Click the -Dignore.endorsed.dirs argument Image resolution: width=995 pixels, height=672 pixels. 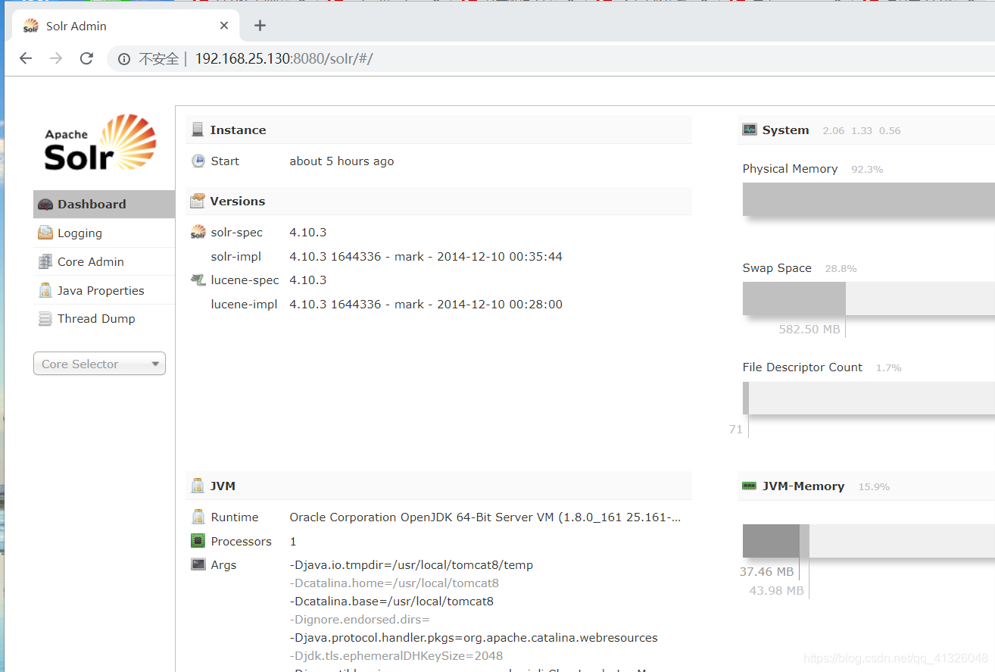[360, 620]
